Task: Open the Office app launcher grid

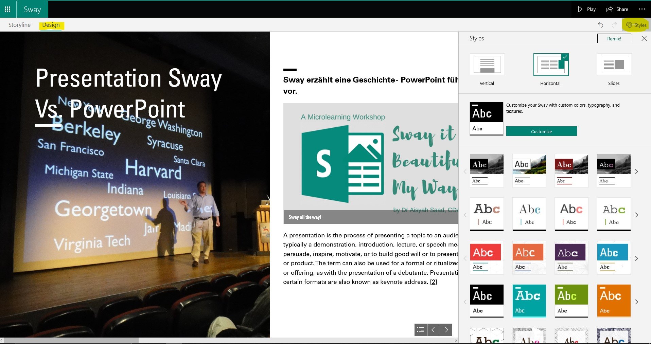Action: pos(7,9)
